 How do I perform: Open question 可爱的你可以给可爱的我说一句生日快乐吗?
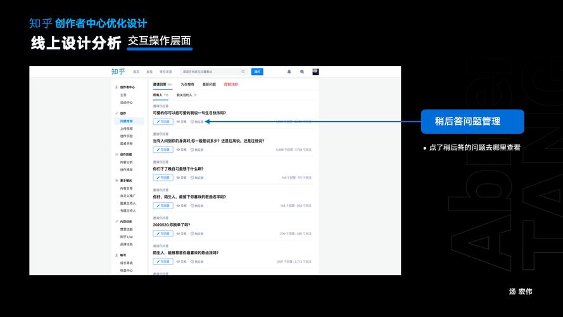click(189, 113)
